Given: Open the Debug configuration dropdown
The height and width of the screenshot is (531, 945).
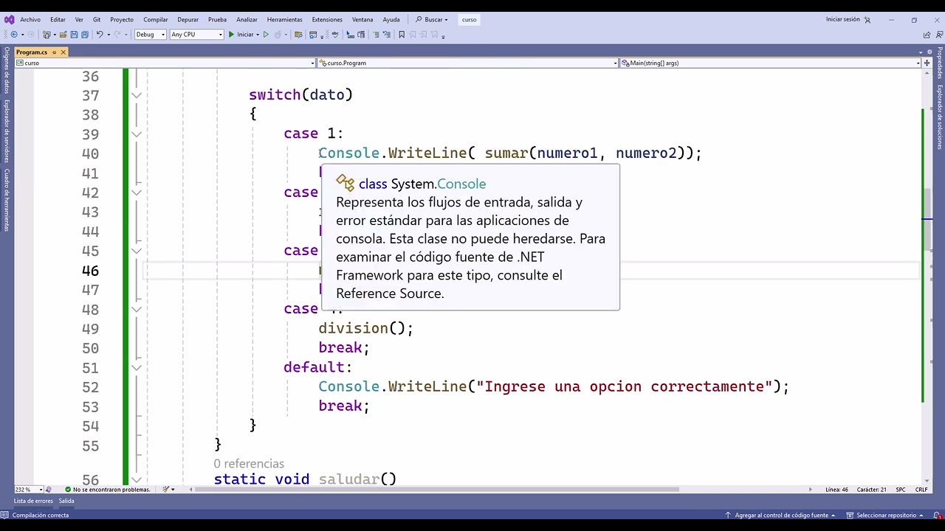Looking at the screenshot, I should pos(151,35).
